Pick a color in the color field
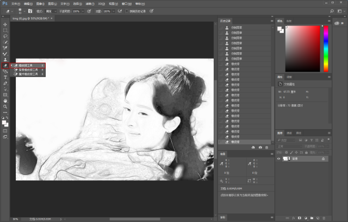 tap(303, 49)
